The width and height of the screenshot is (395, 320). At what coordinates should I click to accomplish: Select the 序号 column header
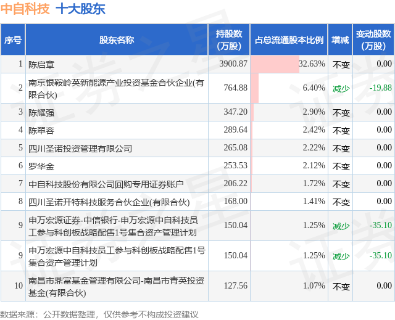pyautogui.click(x=13, y=39)
